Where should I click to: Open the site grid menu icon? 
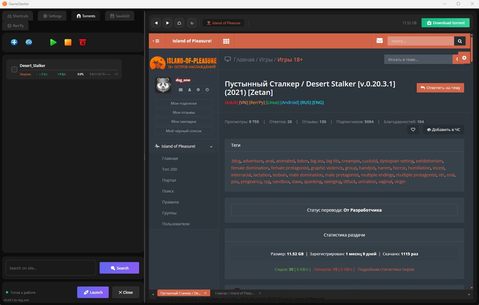coord(226,41)
